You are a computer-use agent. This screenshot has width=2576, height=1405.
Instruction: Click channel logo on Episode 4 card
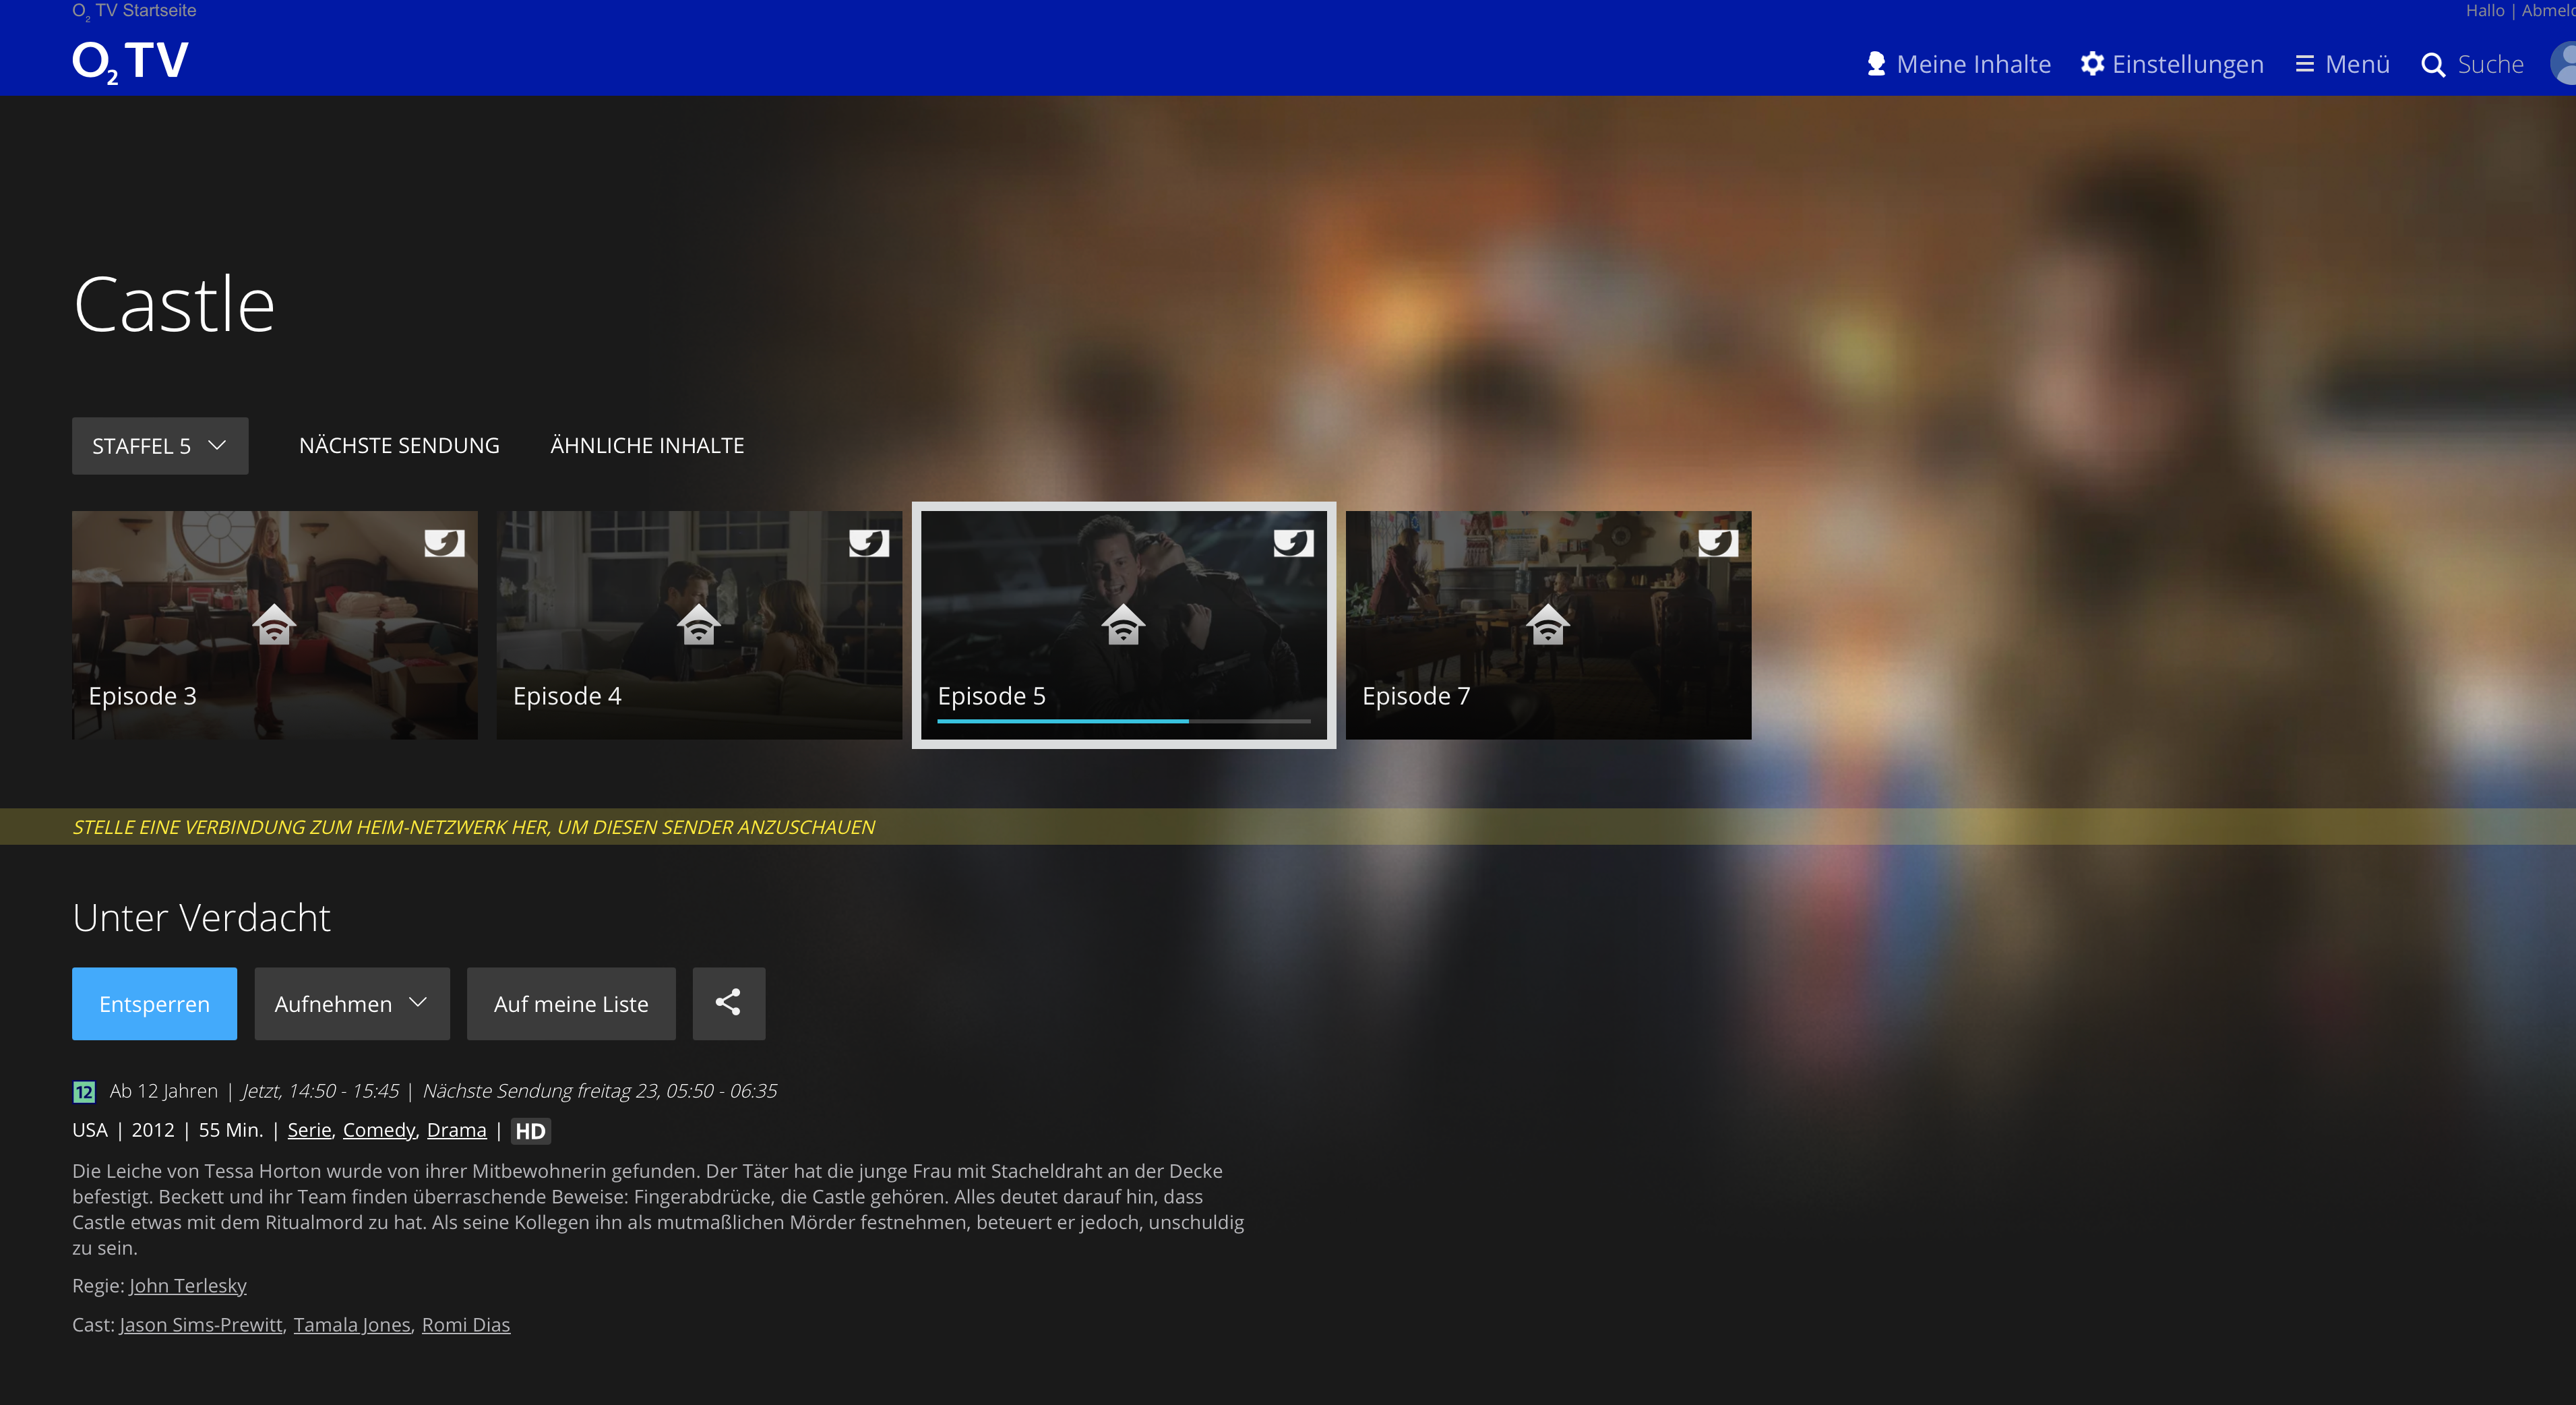pyautogui.click(x=869, y=543)
